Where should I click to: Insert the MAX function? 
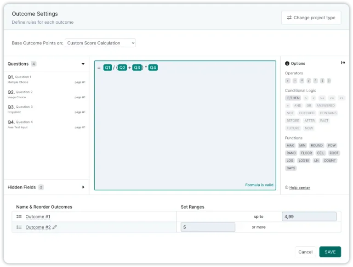point(290,145)
